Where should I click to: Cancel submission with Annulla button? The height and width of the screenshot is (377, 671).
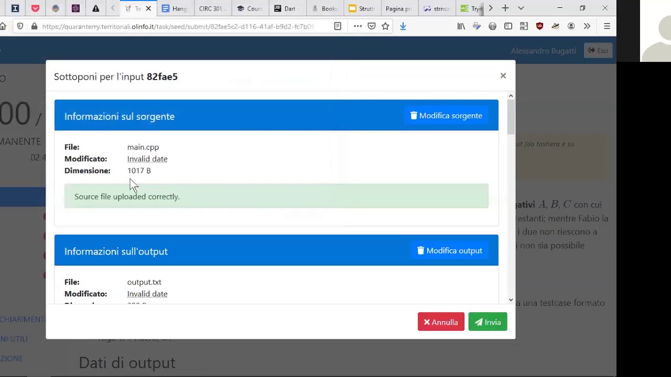[441, 322]
